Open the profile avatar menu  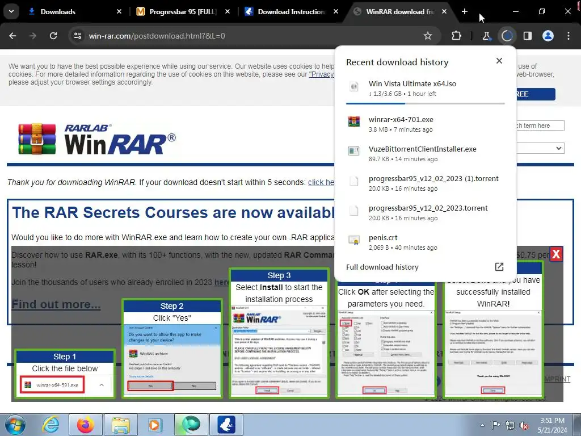coord(548,36)
